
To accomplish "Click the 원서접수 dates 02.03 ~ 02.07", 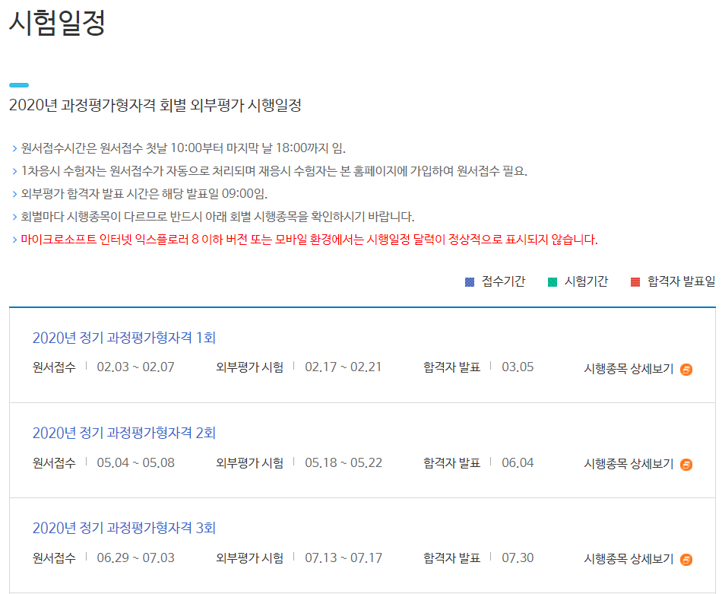I will pos(135,367).
